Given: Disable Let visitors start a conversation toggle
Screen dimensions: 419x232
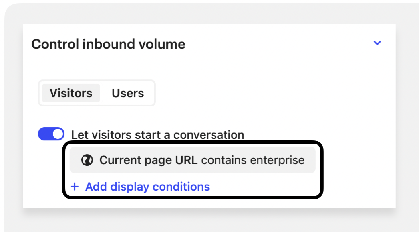Looking at the screenshot, I should pyautogui.click(x=51, y=134).
